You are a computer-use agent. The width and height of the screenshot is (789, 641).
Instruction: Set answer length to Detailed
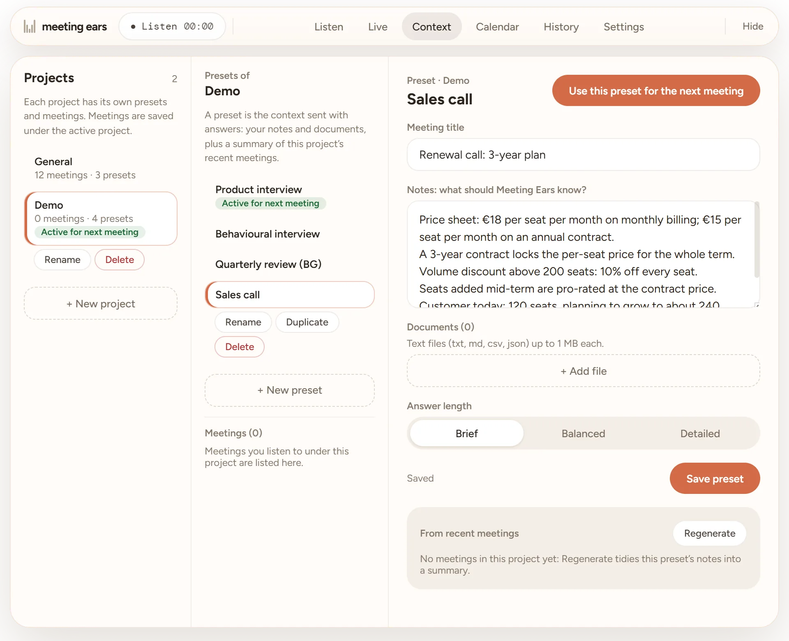700,433
